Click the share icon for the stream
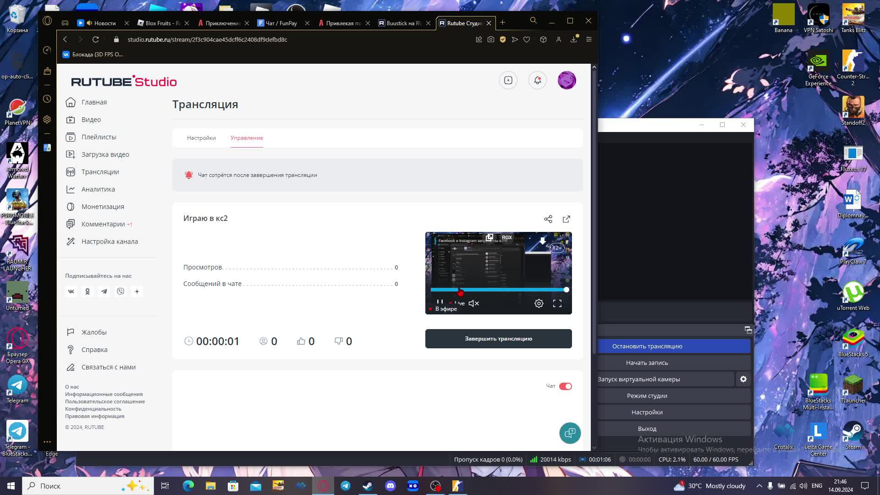880x495 pixels. tap(548, 219)
